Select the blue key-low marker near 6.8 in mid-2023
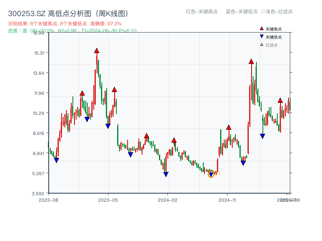Screen dimensions: 322x241 pyautogui.click(x=130, y=155)
